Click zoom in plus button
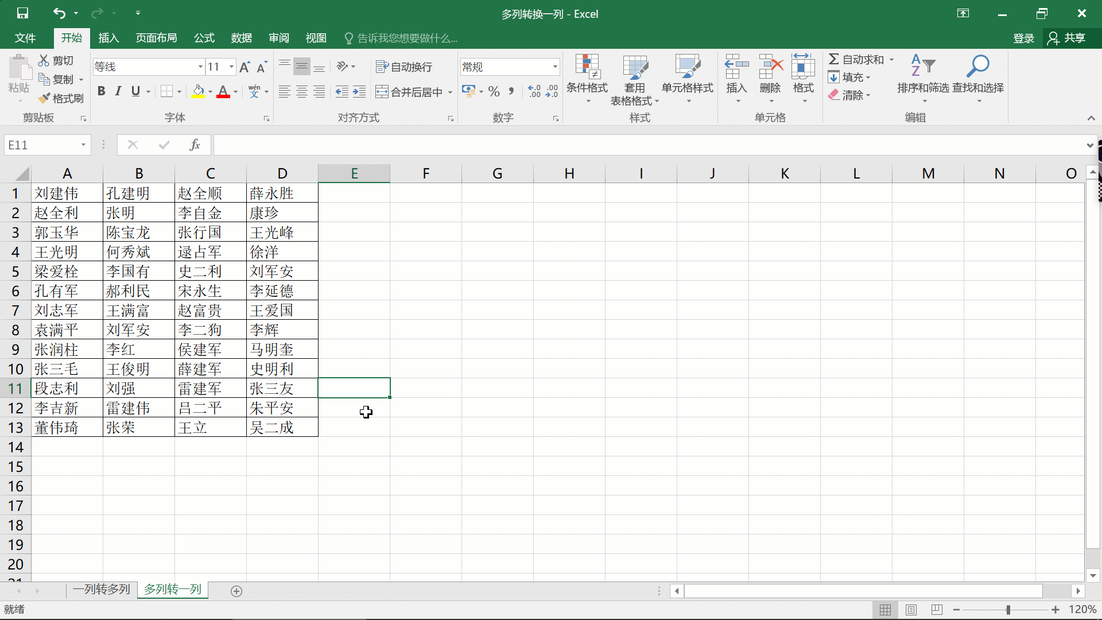This screenshot has height=620, width=1102. click(1056, 609)
